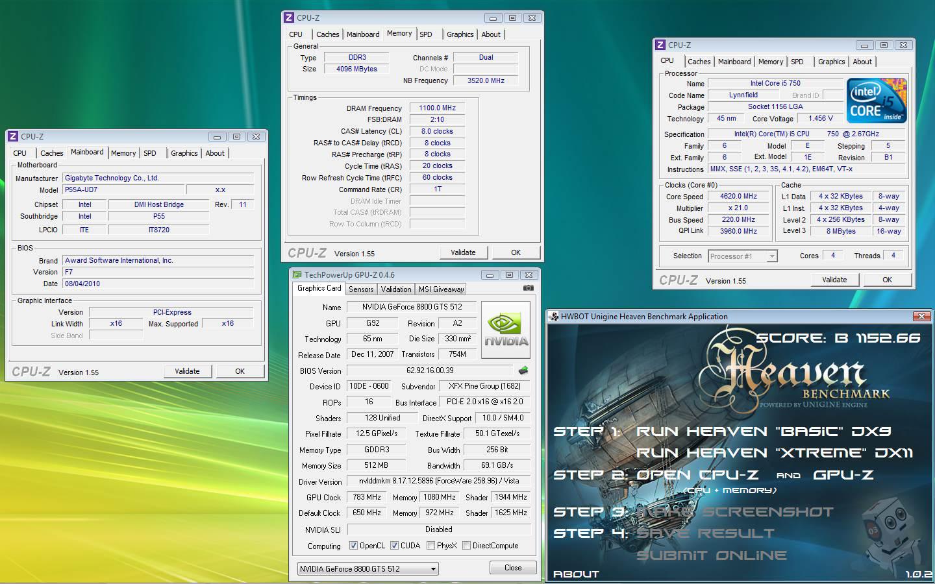
Task: Open SPD tab in Memory CPU-Z window
Action: pyautogui.click(x=426, y=34)
